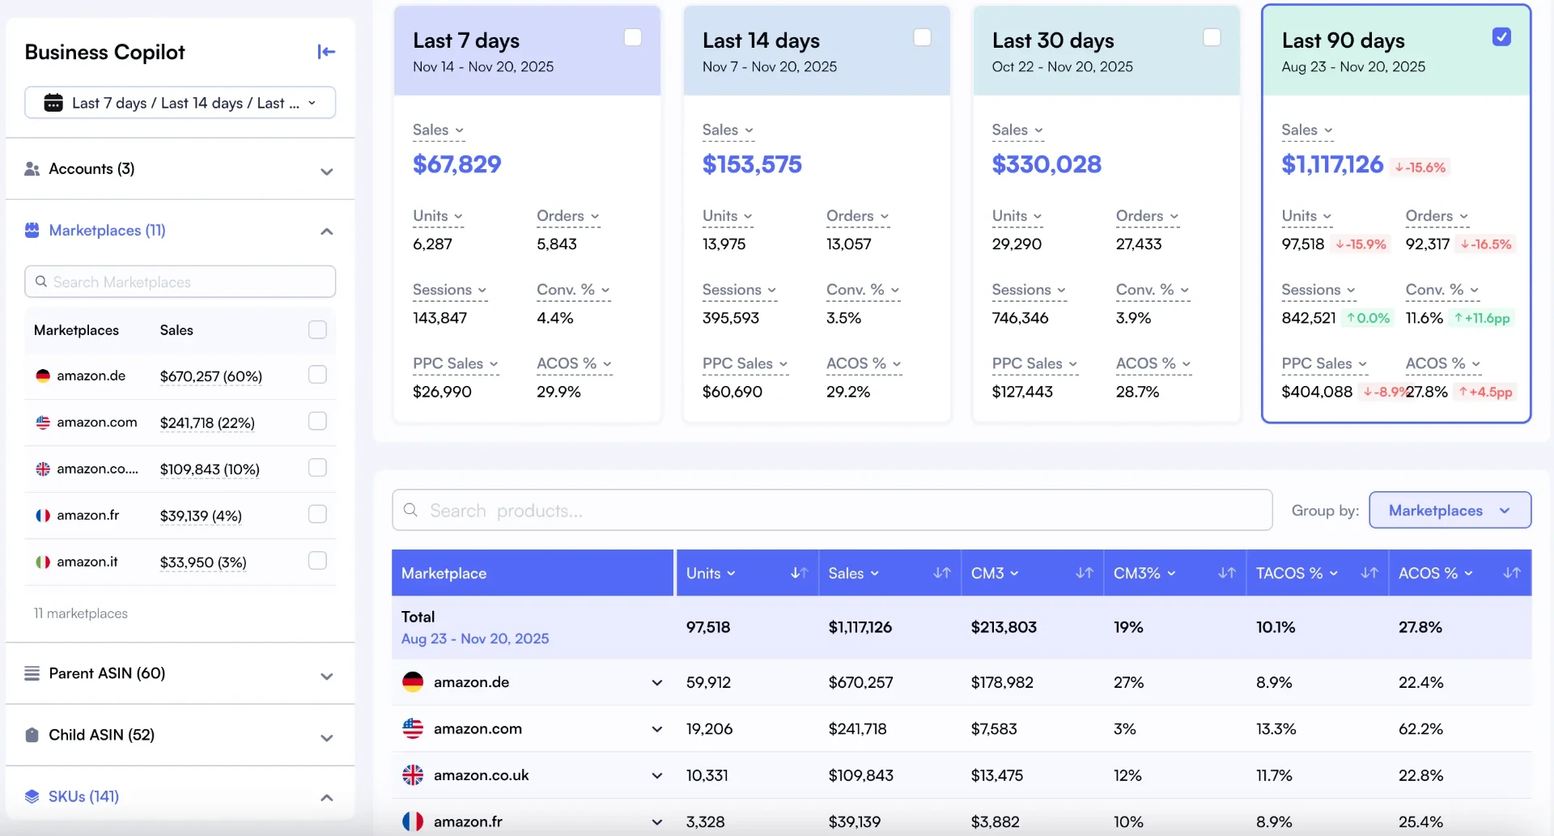1554x836 pixels.
Task: Check the amazon.fr marketplace checkbox
Action: pyautogui.click(x=317, y=514)
